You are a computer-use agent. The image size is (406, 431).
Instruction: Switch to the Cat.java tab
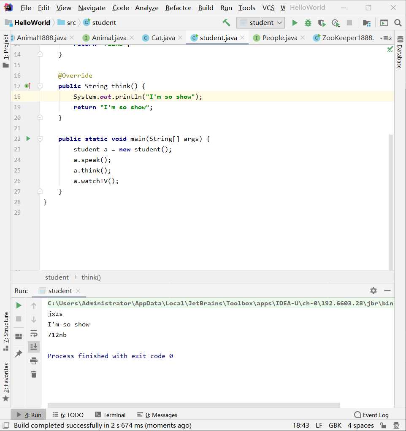coord(163,38)
